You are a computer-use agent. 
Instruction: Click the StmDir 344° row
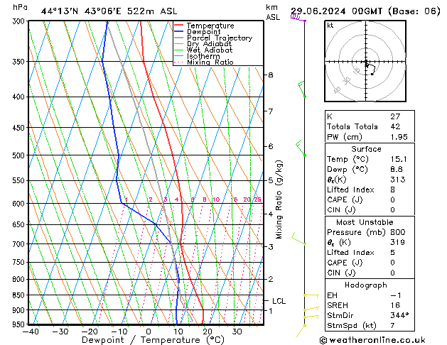pos(366,315)
